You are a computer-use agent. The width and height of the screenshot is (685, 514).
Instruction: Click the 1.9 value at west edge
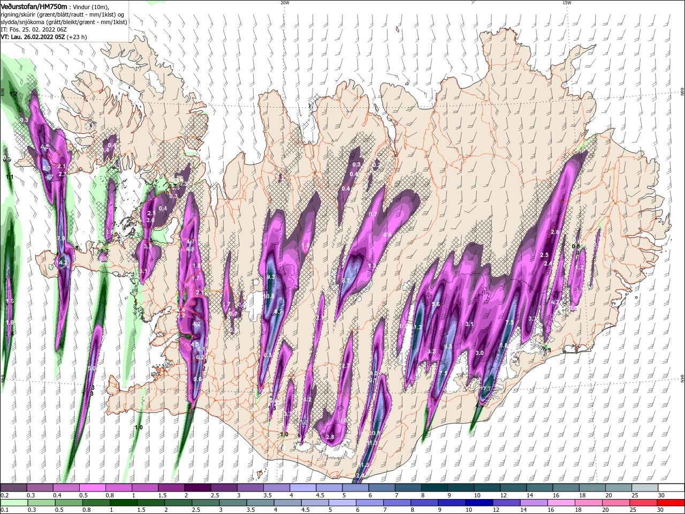[x=10, y=323]
